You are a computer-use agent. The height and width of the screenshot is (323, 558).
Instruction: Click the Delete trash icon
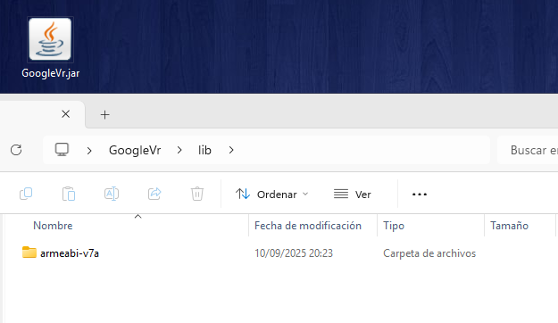pyautogui.click(x=197, y=194)
